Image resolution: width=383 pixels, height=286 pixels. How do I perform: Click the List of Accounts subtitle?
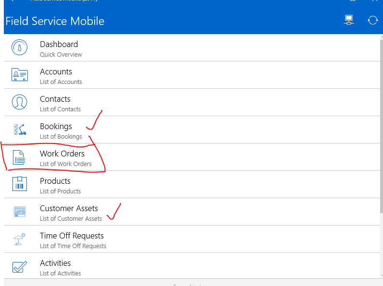61,82
